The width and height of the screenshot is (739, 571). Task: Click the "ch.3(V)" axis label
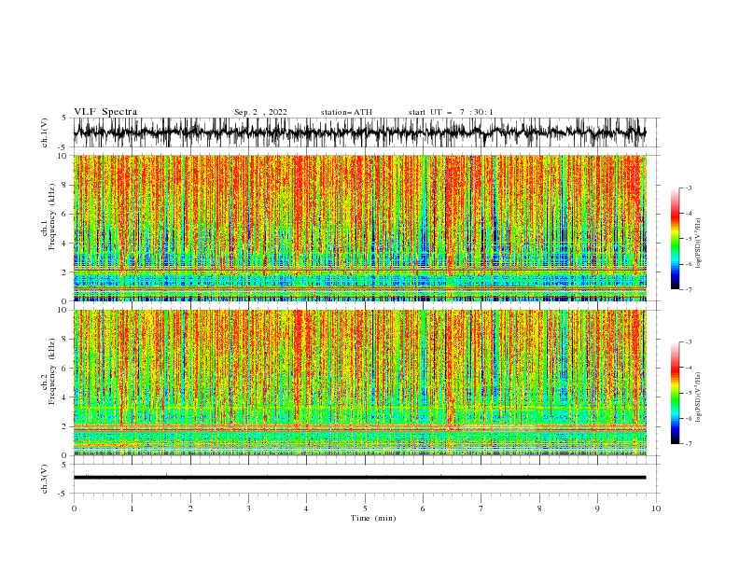(45, 479)
